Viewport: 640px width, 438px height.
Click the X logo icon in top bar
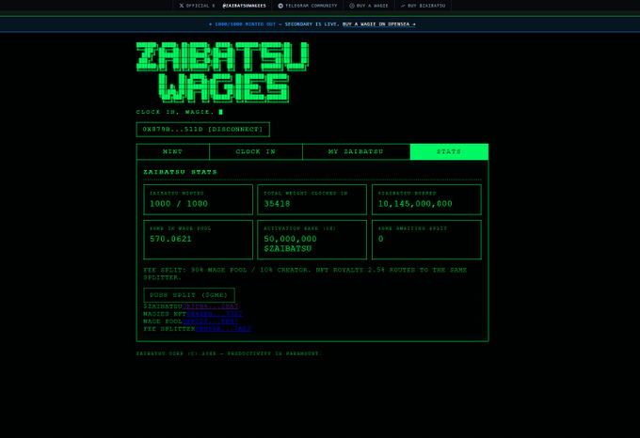coord(182,6)
